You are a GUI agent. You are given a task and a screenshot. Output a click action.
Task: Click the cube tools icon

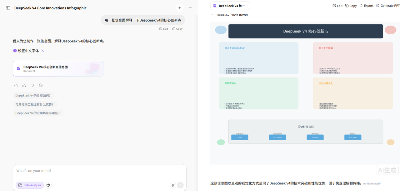[x=48, y=185]
